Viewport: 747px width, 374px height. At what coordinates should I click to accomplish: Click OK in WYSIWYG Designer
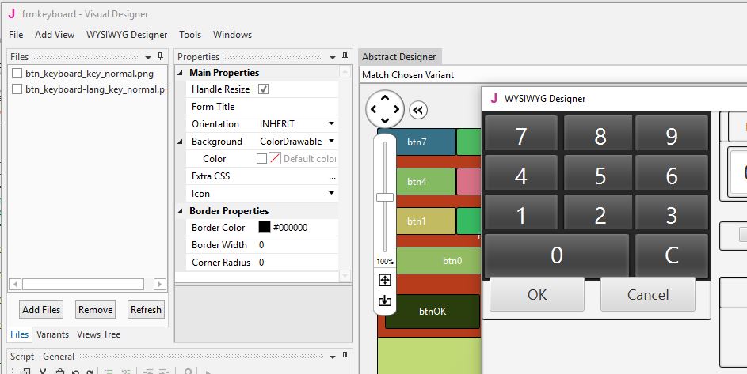pyautogui.click(x=537, y=295)
